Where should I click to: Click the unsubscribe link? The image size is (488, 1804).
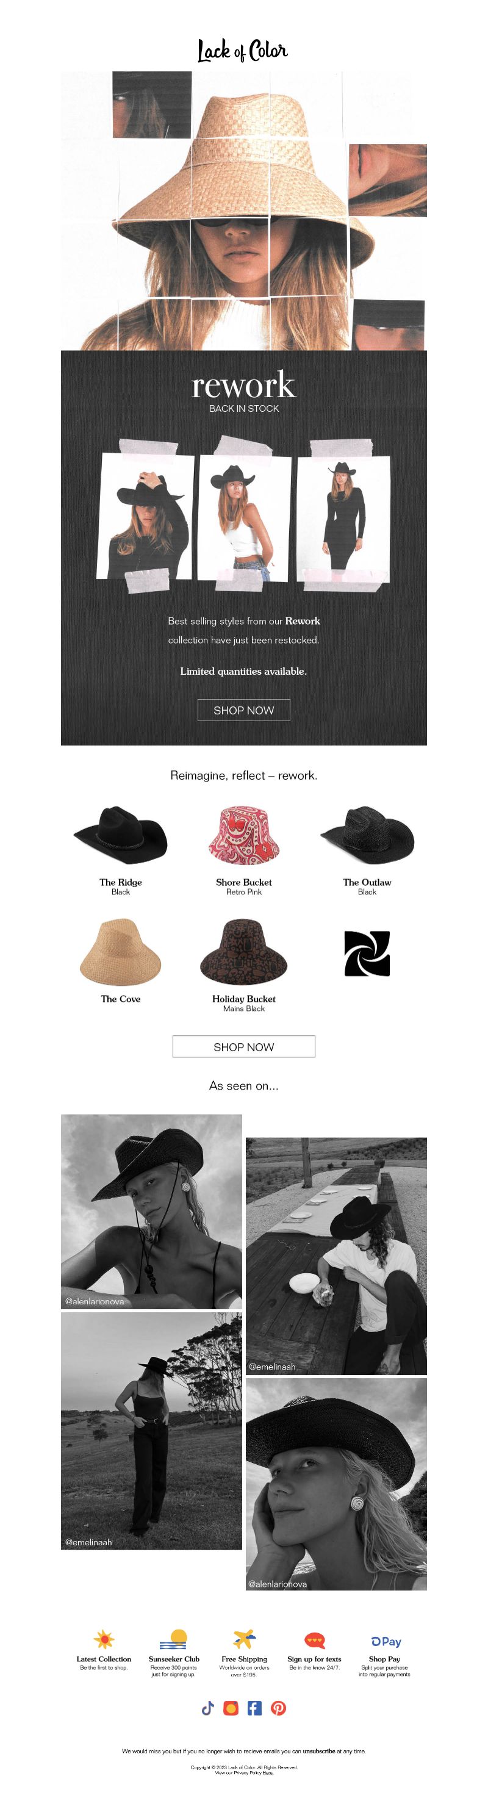(x=318, y=1751)
